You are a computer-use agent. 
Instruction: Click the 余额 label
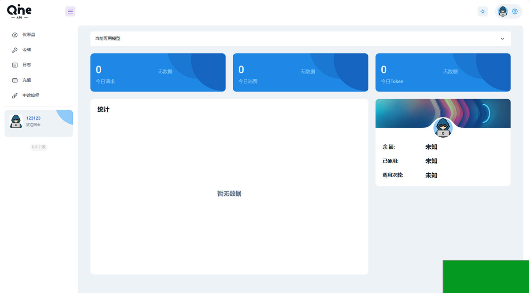tap(389, 147)
